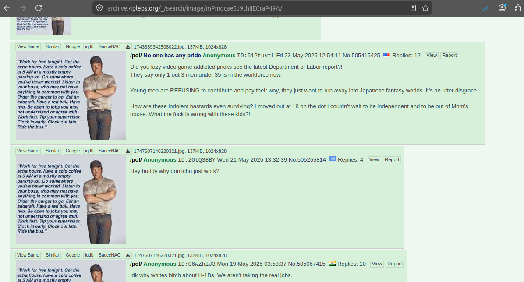The height and width of the screenshot is (282, 524).
Task: Open site security shield info
Action: [99, 8]
